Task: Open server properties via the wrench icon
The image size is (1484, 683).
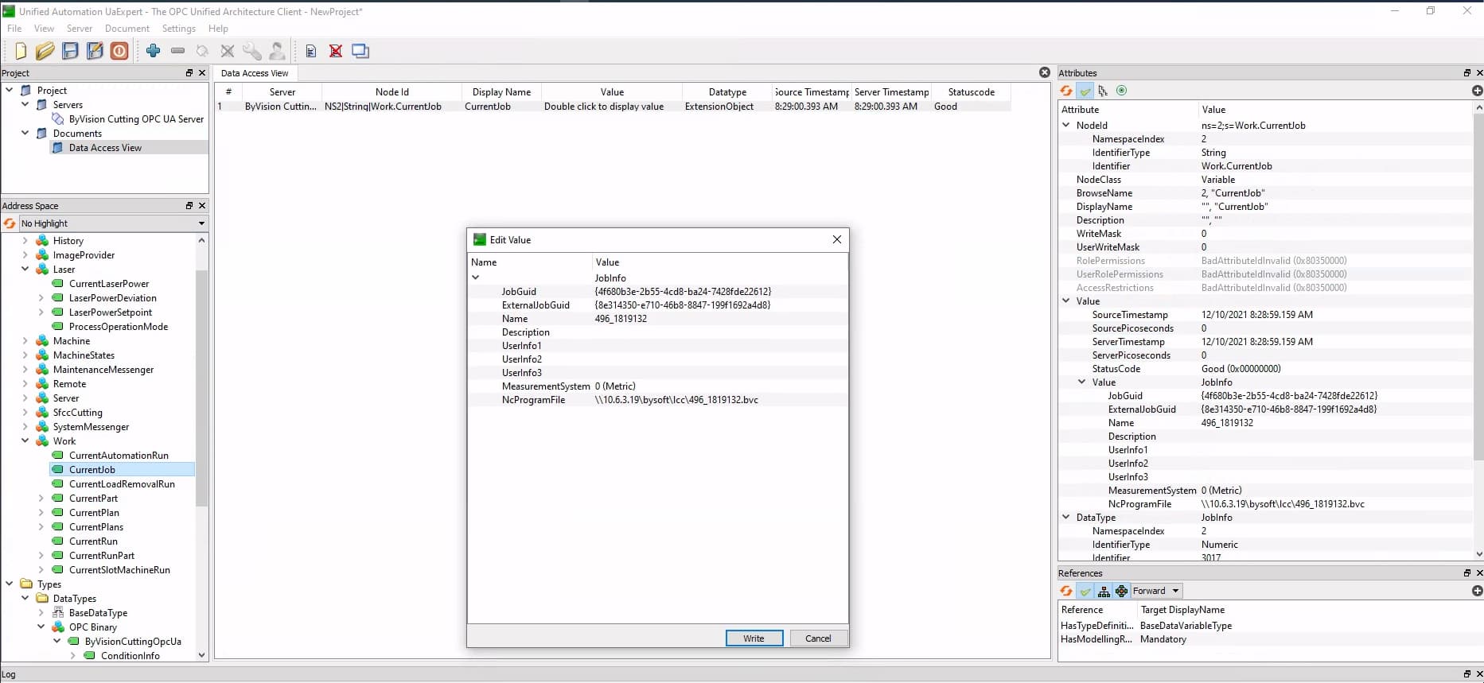Action: point(252,51)
